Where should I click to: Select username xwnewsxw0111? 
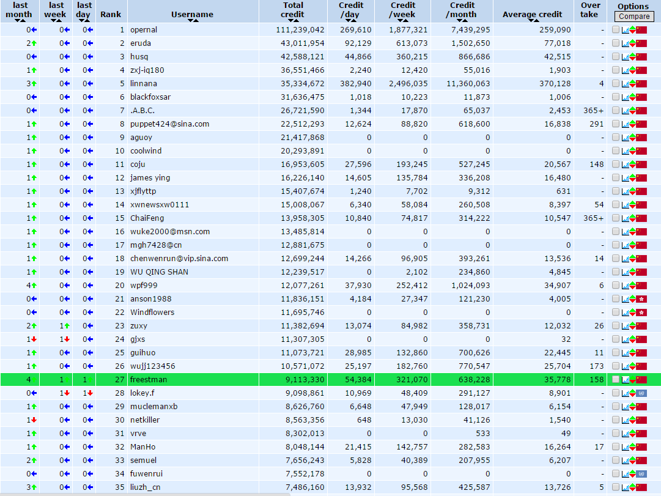click(160, 205)
